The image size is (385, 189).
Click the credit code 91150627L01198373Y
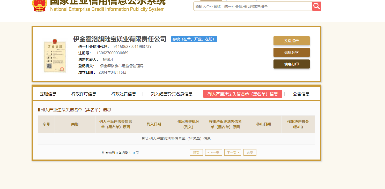point(132,47)
